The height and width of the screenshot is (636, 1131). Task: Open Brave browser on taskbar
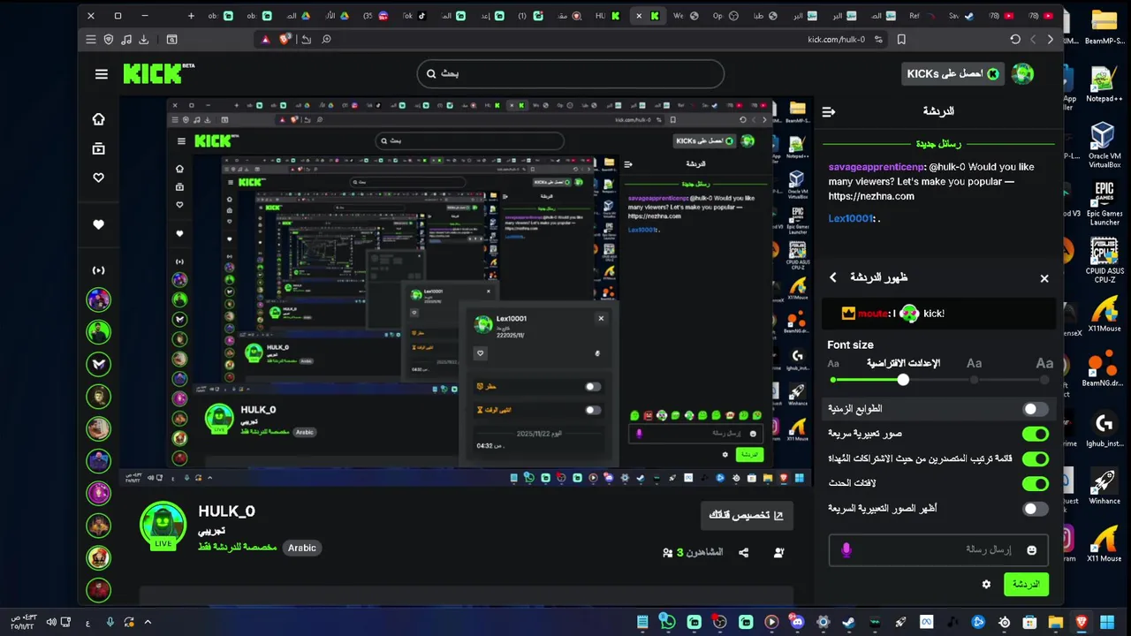click(x=1082, y=623)
